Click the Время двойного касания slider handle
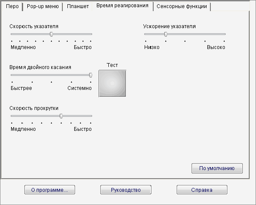The image size is (256, 205). [x=90, y=75]
